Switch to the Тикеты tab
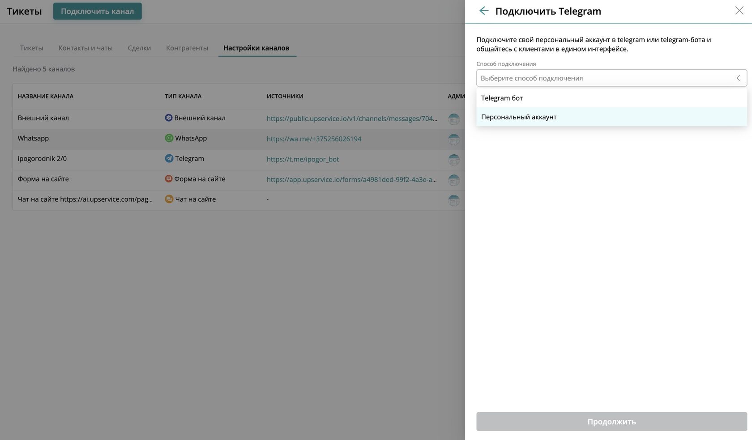This screenshot has width=752, height=440. click(x=31, y=48)
